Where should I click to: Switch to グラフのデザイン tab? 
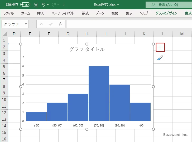pyautogui.click(x=166, y=13)
